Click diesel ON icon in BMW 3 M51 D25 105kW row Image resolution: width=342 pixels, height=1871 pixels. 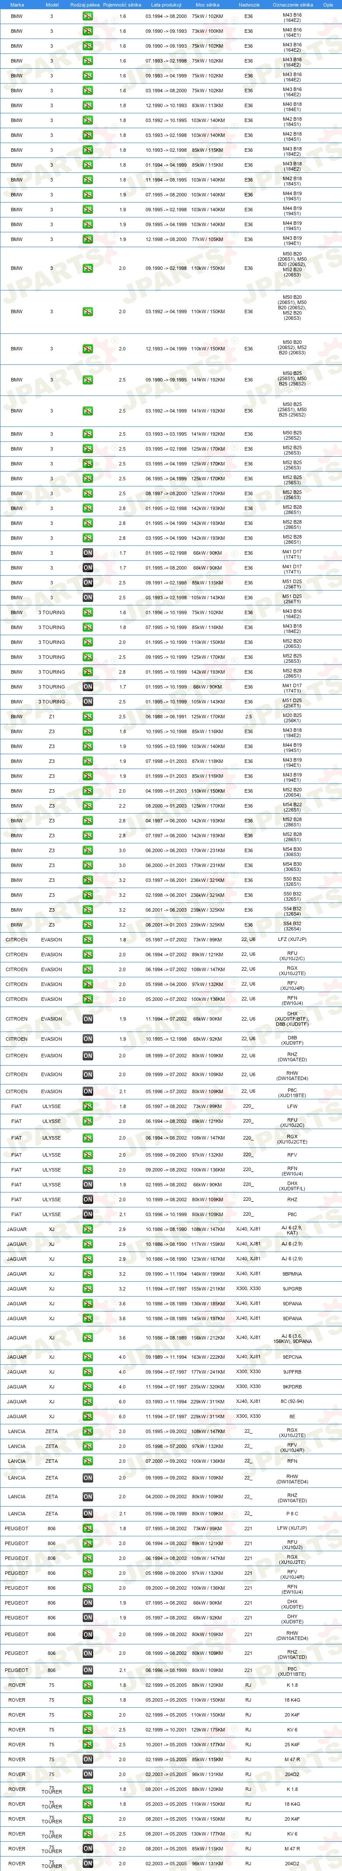tap(87, 597)
